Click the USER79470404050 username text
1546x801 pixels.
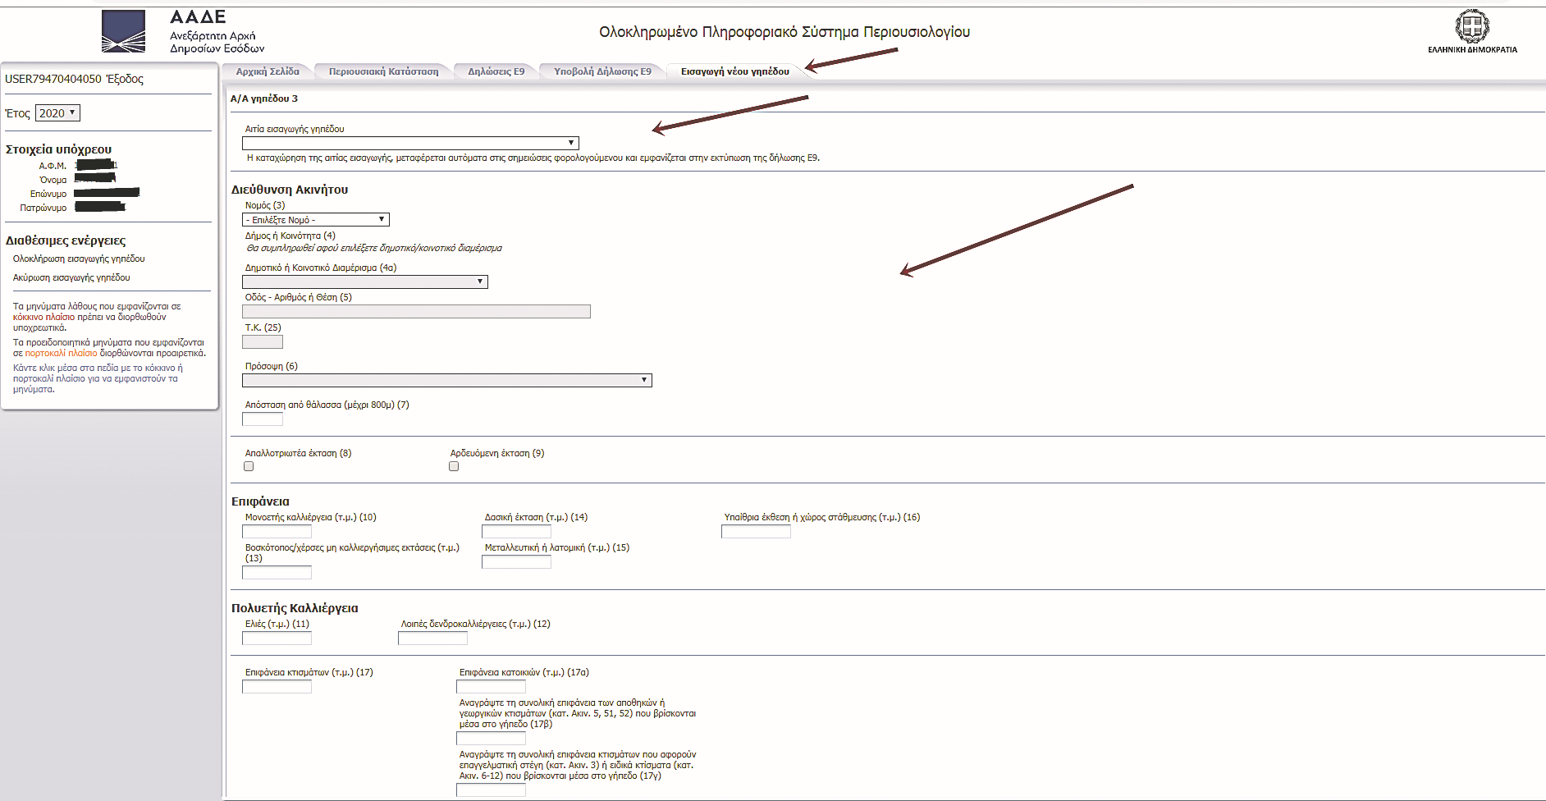53,79
